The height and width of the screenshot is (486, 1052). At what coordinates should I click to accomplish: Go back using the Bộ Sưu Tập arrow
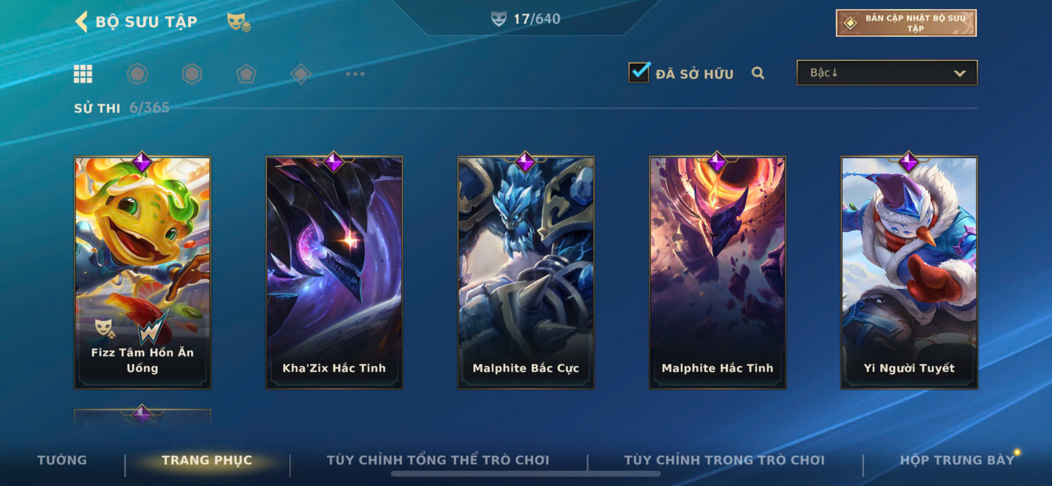(82, 21)
